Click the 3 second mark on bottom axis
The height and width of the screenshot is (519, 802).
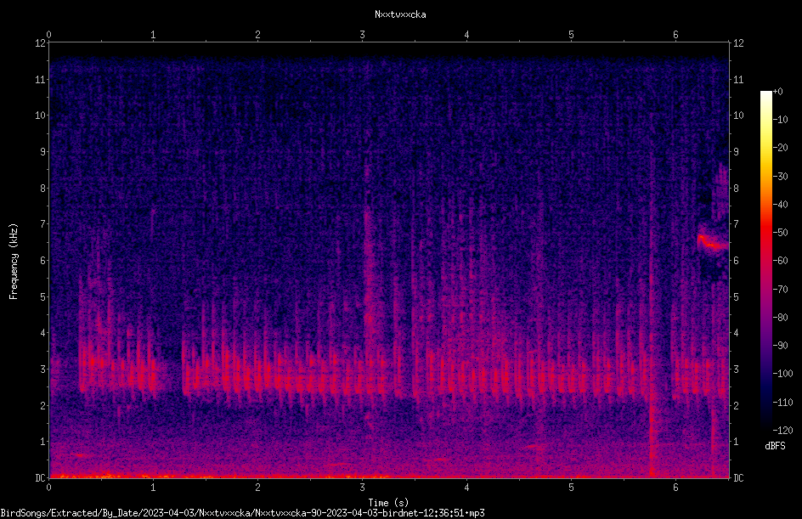(362, 487)
